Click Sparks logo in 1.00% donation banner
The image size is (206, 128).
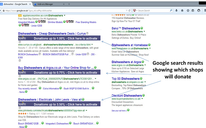coord(22,38)
